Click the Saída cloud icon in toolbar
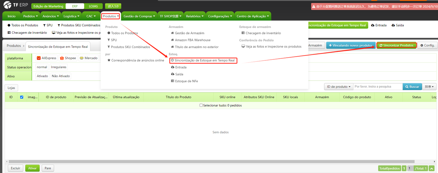The height and width of the screenshot is (173, 438). click(393, 25)
